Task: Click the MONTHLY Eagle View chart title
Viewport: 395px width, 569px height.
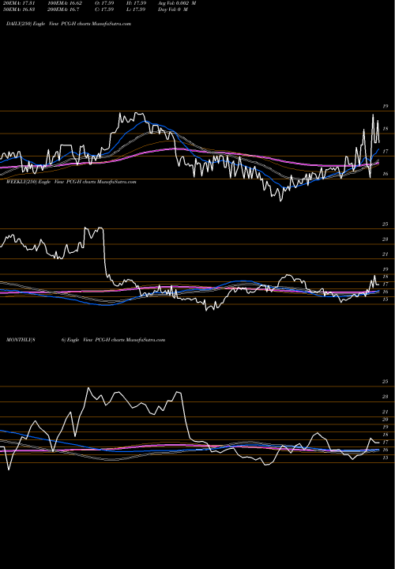Action: [x=85, y=340]
